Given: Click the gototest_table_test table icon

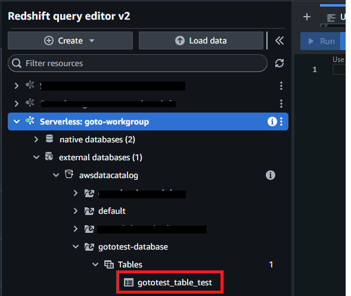Looking at the screenshot, I should 129,282.
